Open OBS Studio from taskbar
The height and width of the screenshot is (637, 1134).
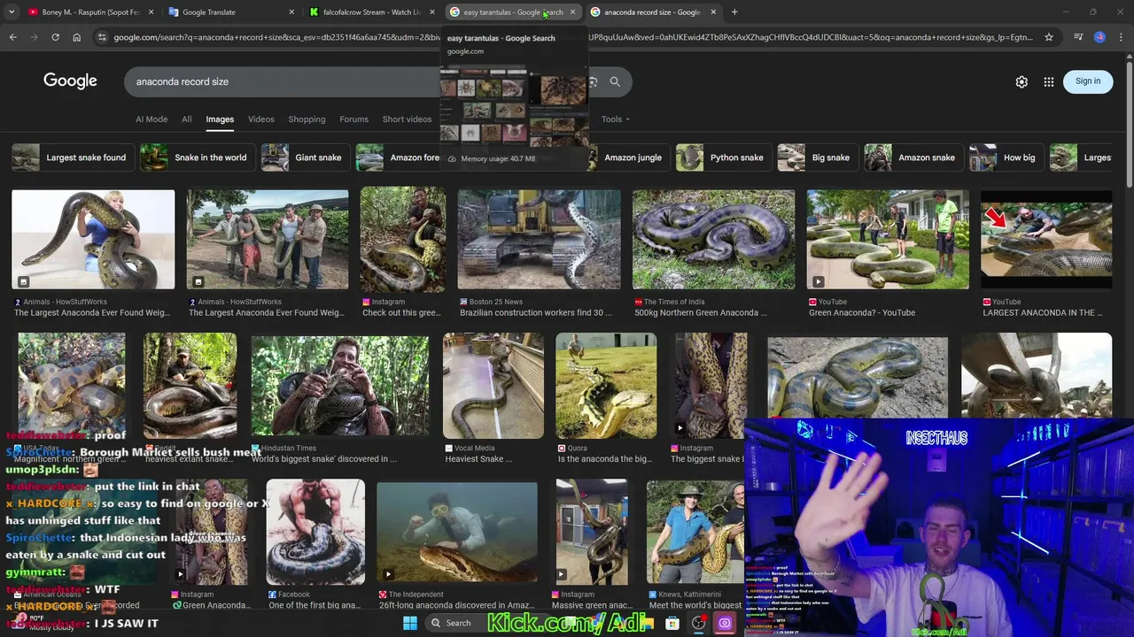pos(698,623)
